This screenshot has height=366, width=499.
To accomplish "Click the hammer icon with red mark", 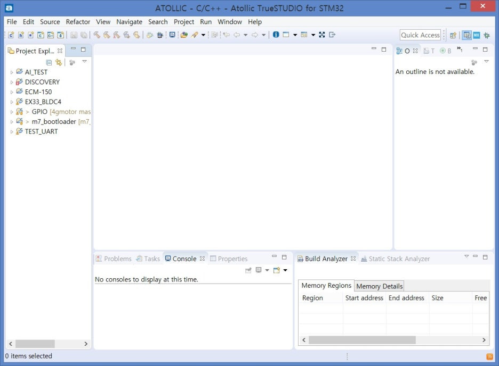I will (116, 35).
